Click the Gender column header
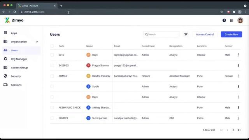The width and height of the screenshot is (249, 140). point(228,46)
